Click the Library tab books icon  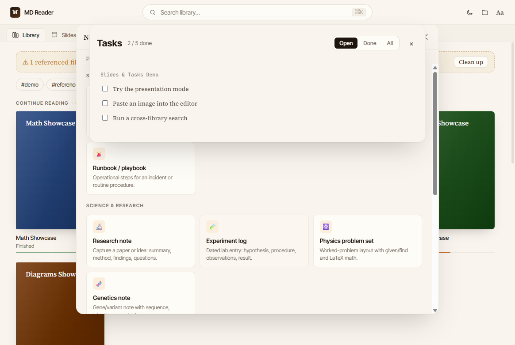pos(15,35)
